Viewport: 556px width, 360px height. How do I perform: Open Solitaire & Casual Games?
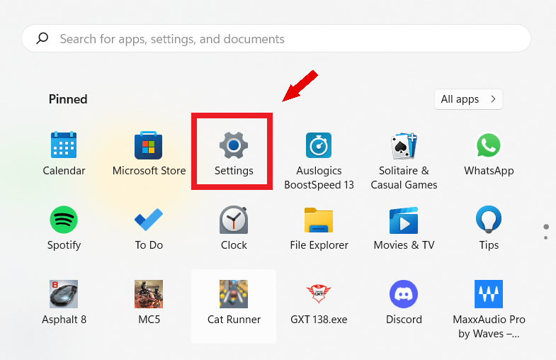(404, 161)
